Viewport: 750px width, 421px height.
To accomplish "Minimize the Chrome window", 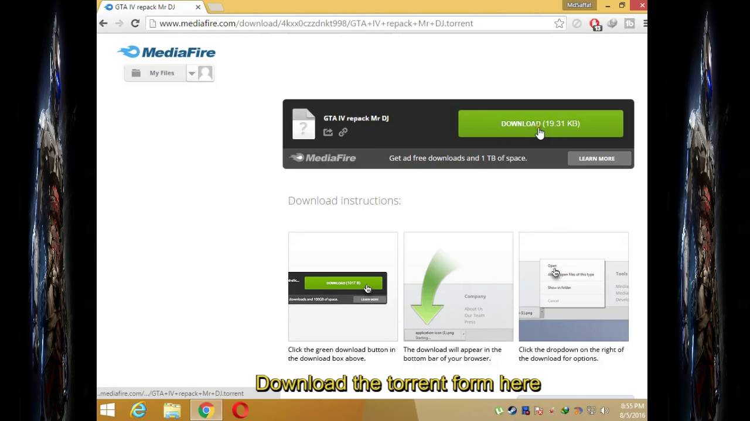I will click(606, 5).
